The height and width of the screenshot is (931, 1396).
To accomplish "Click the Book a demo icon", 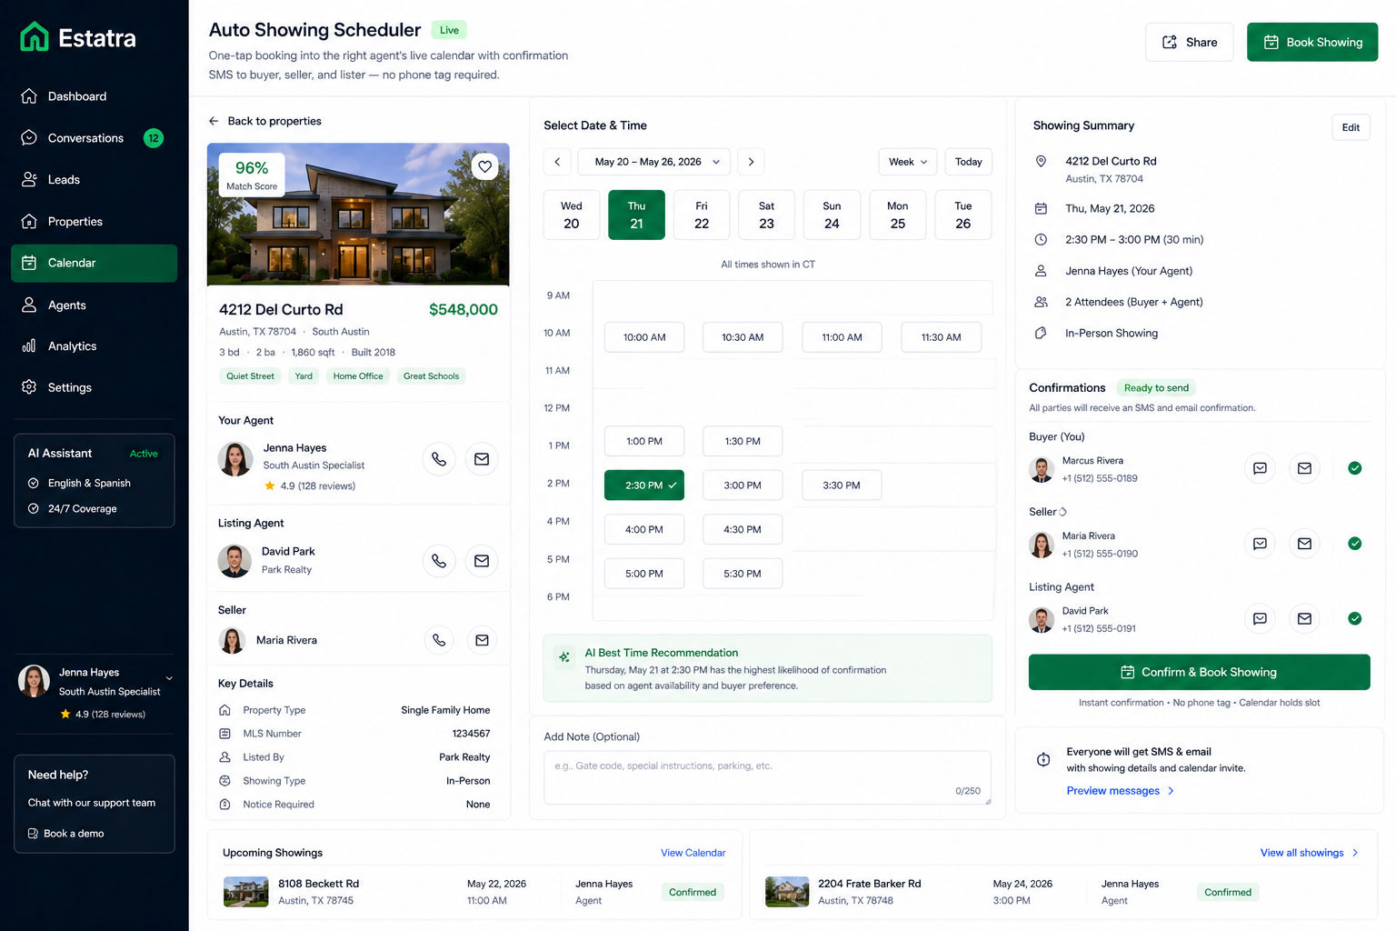I will (33, 834).
